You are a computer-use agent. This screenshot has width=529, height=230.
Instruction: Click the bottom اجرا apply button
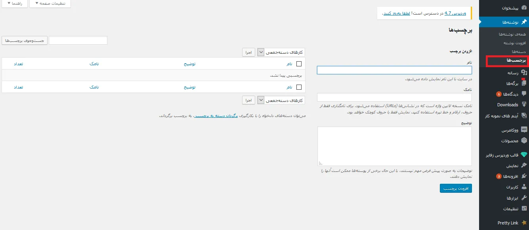point(248,100)
